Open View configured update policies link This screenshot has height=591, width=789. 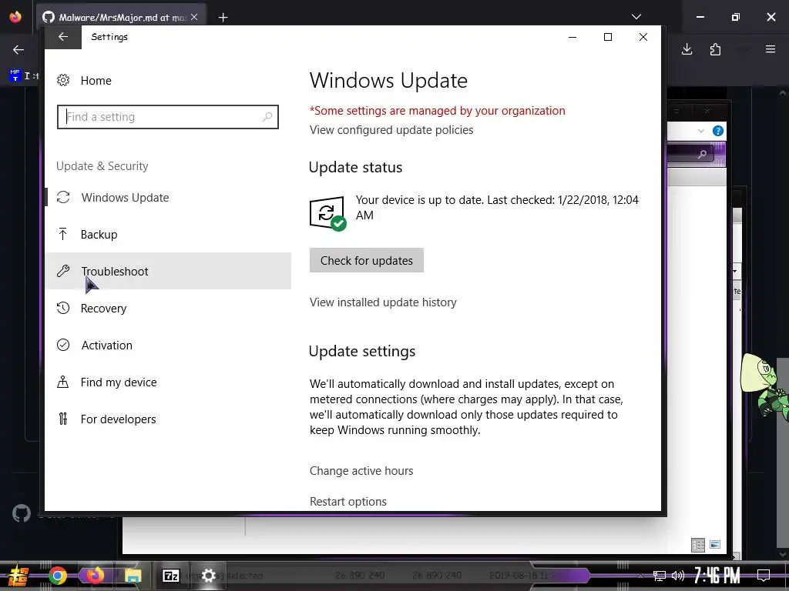coord(391,129)
